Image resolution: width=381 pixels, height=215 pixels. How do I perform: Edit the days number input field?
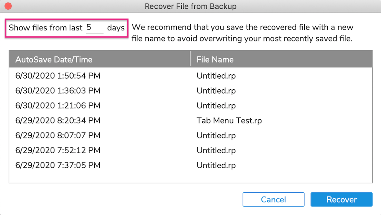pos(95,28)
